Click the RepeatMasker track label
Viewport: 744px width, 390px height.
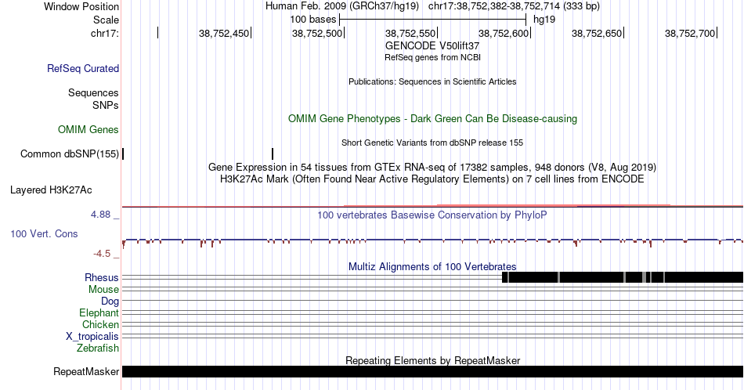86,371
